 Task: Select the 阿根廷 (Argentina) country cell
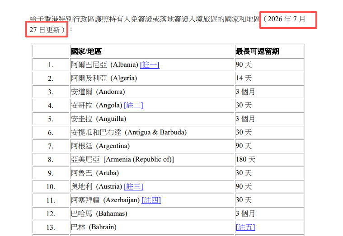[x=152, y=146]
